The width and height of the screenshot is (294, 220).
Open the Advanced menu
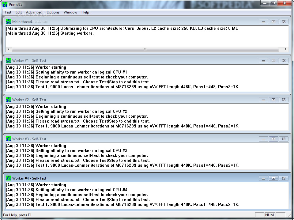(x=34, y=12)
